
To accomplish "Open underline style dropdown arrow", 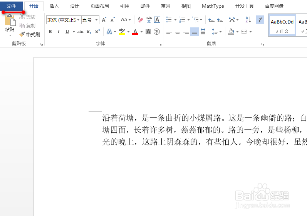I will (x=74, y=32).
